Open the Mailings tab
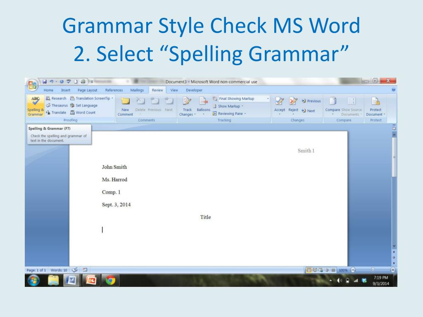423x317 pixels. 137,90
